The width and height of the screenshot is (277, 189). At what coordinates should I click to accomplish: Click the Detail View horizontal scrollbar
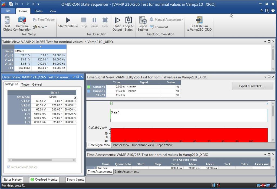(x=32, y=160)
